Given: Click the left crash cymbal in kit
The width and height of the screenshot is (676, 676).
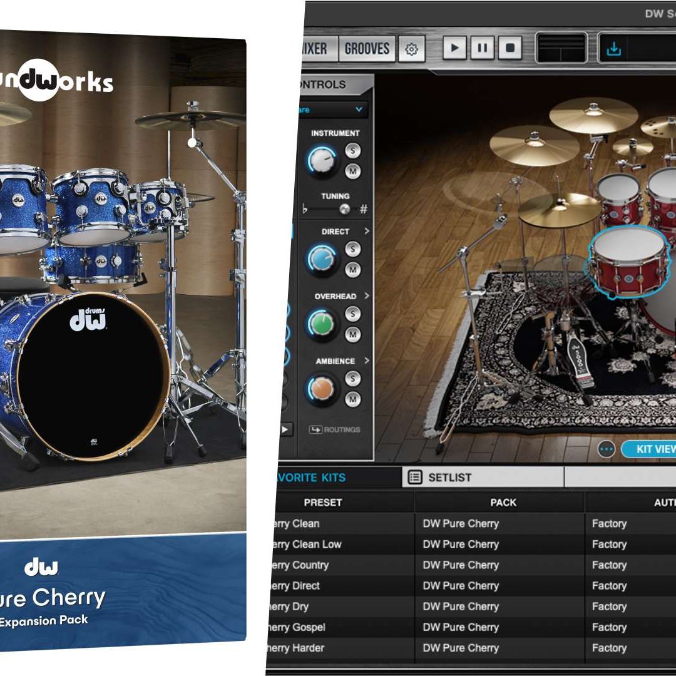Looking at the screenshot, I should 535,145.
